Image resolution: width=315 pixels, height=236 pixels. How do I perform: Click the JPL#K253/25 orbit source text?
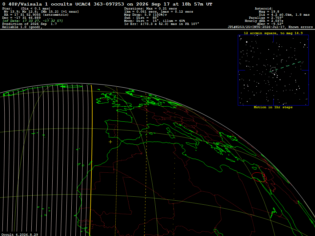pyautogui.click(x=270, y=27)
